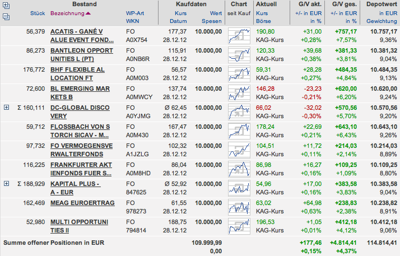400x256 pixels.
Task: Select sum purchase value 109.999,99
Action: (x=207, y=243)
